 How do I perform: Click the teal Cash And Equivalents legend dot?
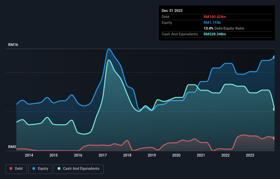point(59,168)
